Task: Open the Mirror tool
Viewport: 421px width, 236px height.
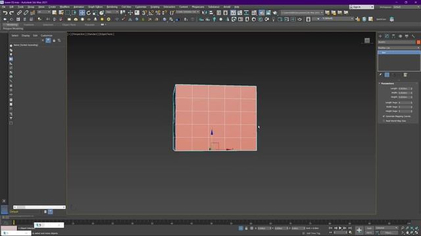Action: coord(205,12)
